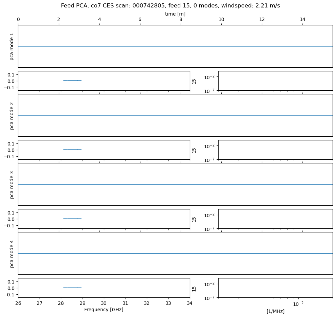
Task: Click the "15" feed label right of the bottom frequency panel
Action: click(x=194, y=289)
